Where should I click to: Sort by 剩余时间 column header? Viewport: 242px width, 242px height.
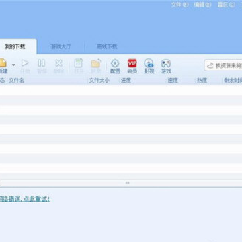coord(233,81)
